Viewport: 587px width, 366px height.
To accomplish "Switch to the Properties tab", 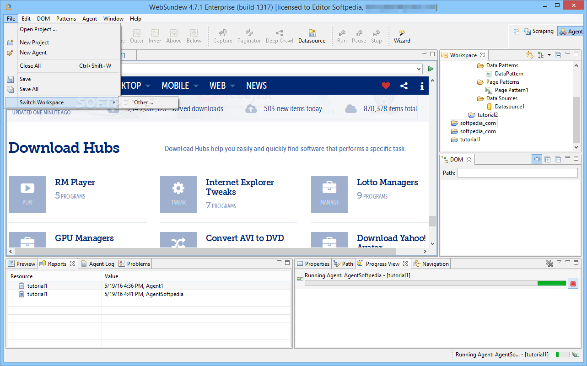I will (x=313, y=264).
